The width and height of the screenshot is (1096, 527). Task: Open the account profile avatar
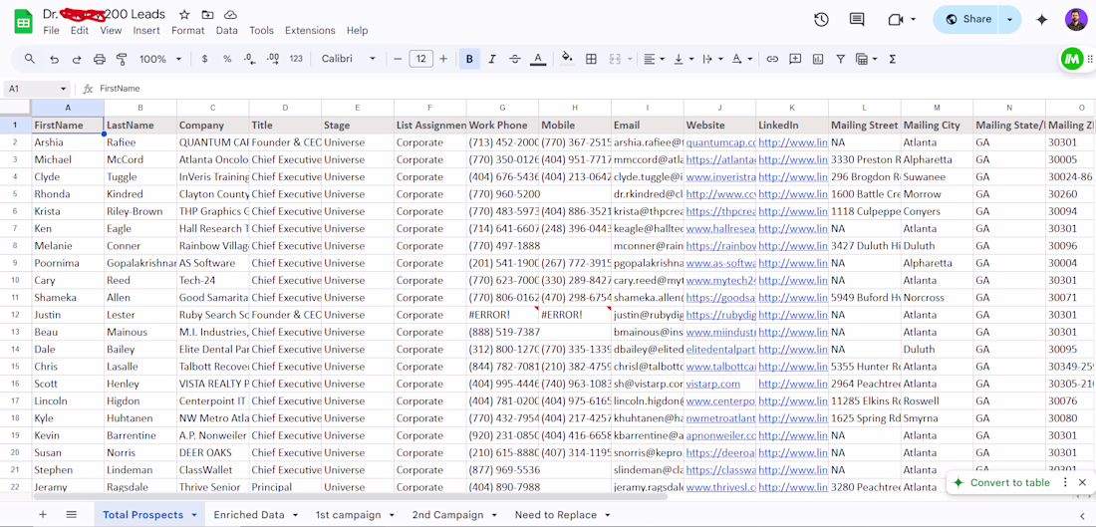(1076, 20)
